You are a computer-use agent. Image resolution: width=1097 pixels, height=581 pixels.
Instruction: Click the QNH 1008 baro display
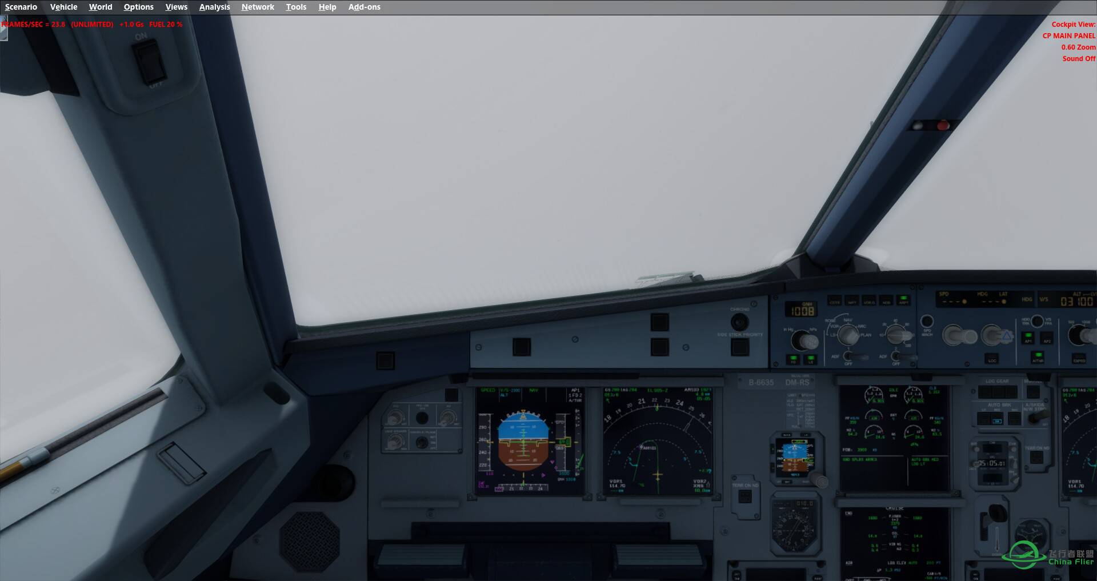click(801, 310)
